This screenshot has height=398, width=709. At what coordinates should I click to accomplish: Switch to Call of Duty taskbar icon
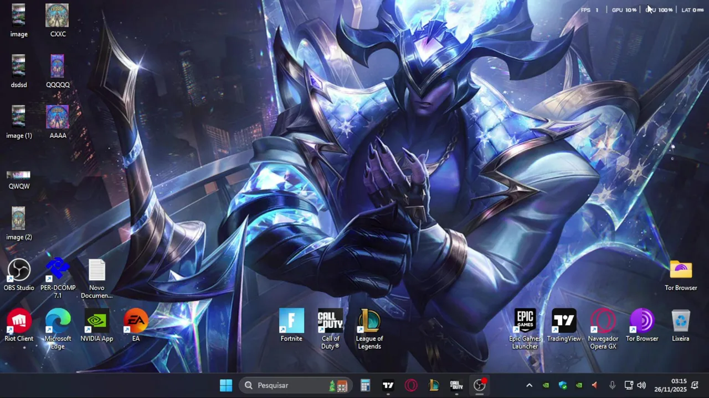(x=456, y=385)
